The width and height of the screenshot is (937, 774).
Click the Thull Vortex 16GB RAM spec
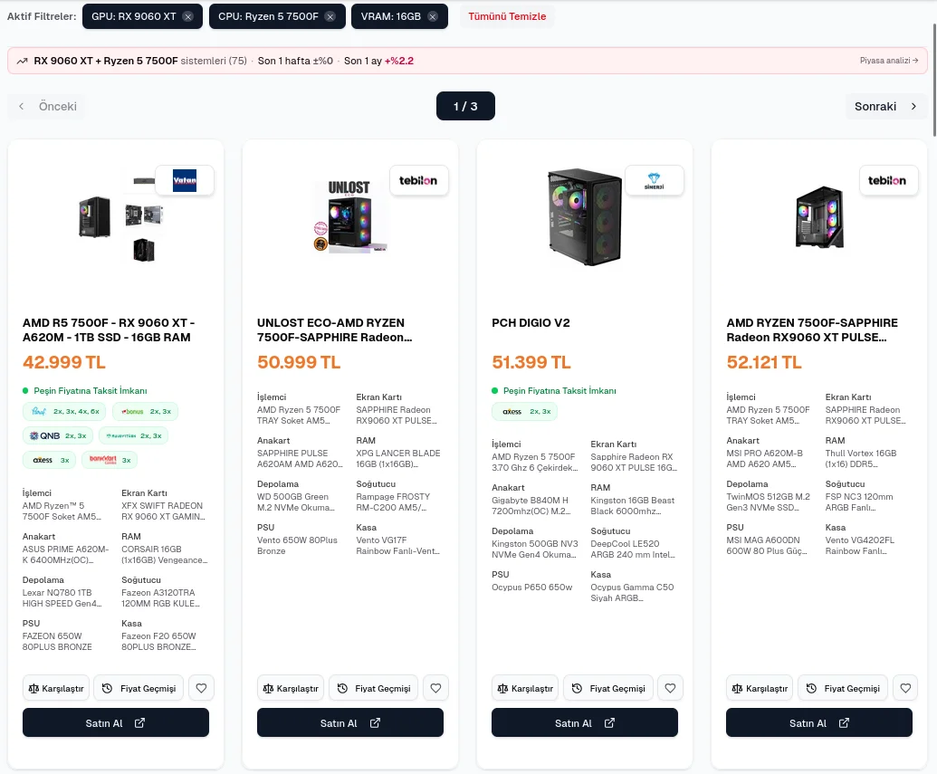[861, 459]
